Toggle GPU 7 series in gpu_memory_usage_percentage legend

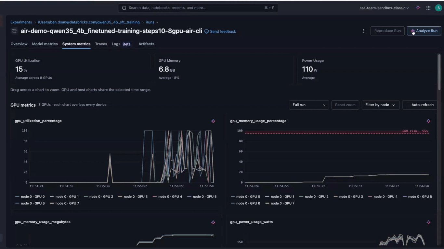pos(280,203)
